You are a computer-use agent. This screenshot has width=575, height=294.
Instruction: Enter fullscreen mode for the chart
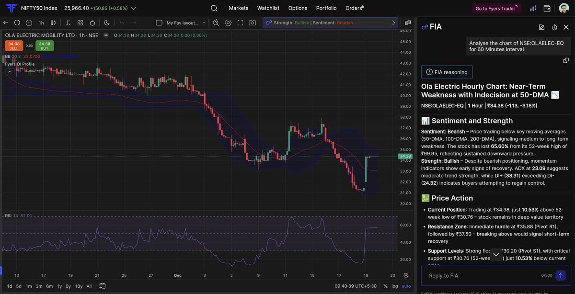240,23
